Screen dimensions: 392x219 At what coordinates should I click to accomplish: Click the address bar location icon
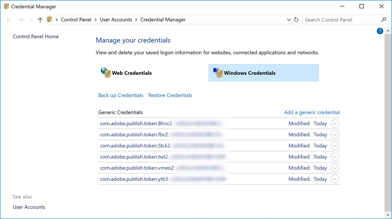click(50, 20)
